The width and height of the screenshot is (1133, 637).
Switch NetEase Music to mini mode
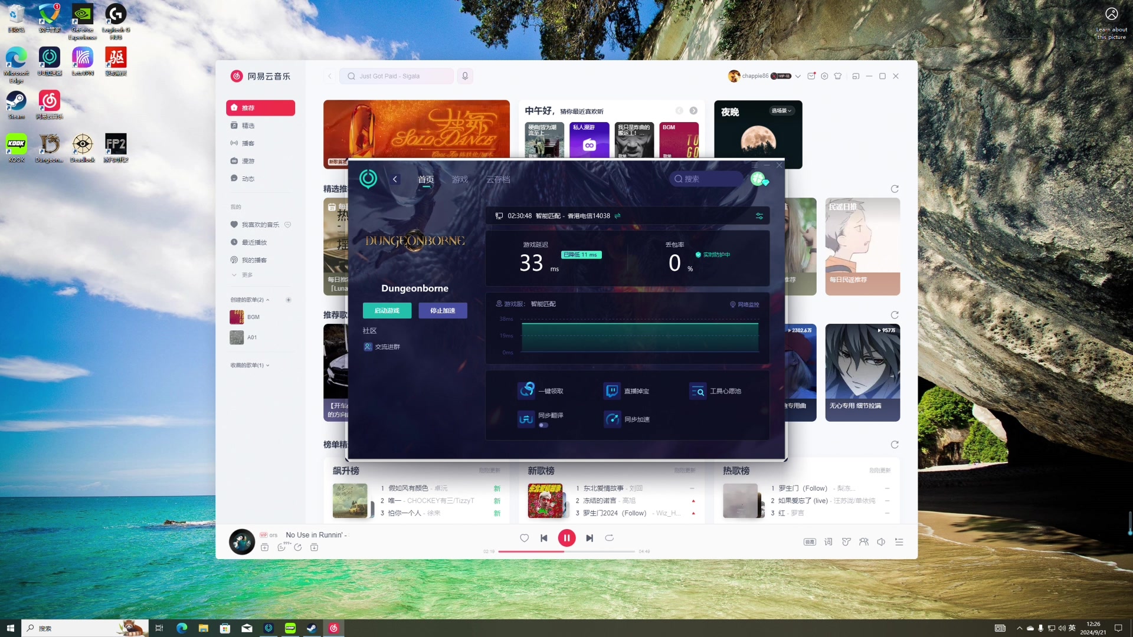(x=856, y=76)
